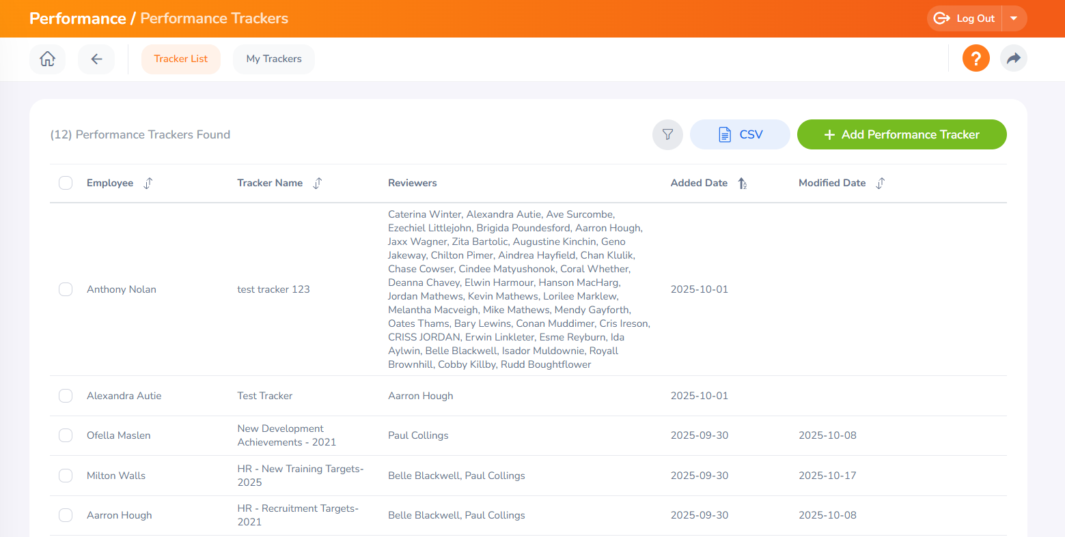Click the Log Out button

click(965, 18)
